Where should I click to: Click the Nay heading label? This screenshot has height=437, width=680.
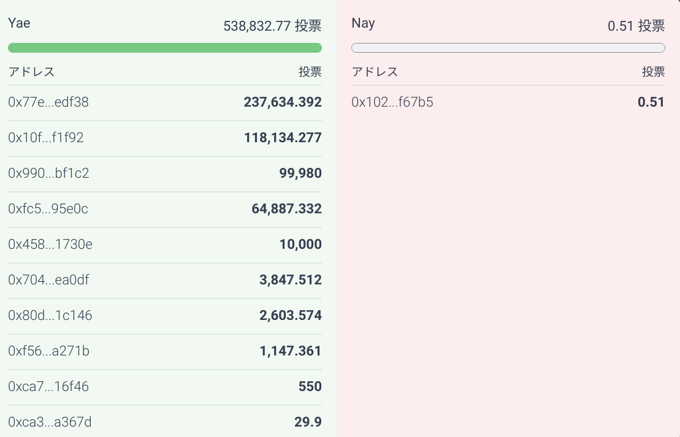(363, 23)
